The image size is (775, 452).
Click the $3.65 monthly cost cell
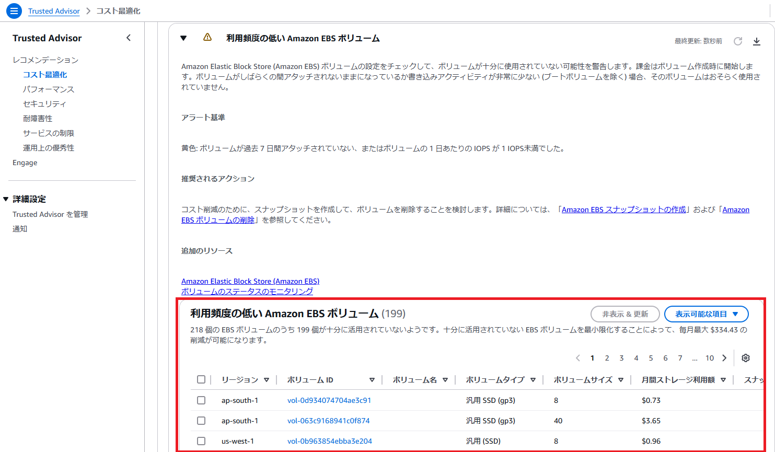pos(651,421)
